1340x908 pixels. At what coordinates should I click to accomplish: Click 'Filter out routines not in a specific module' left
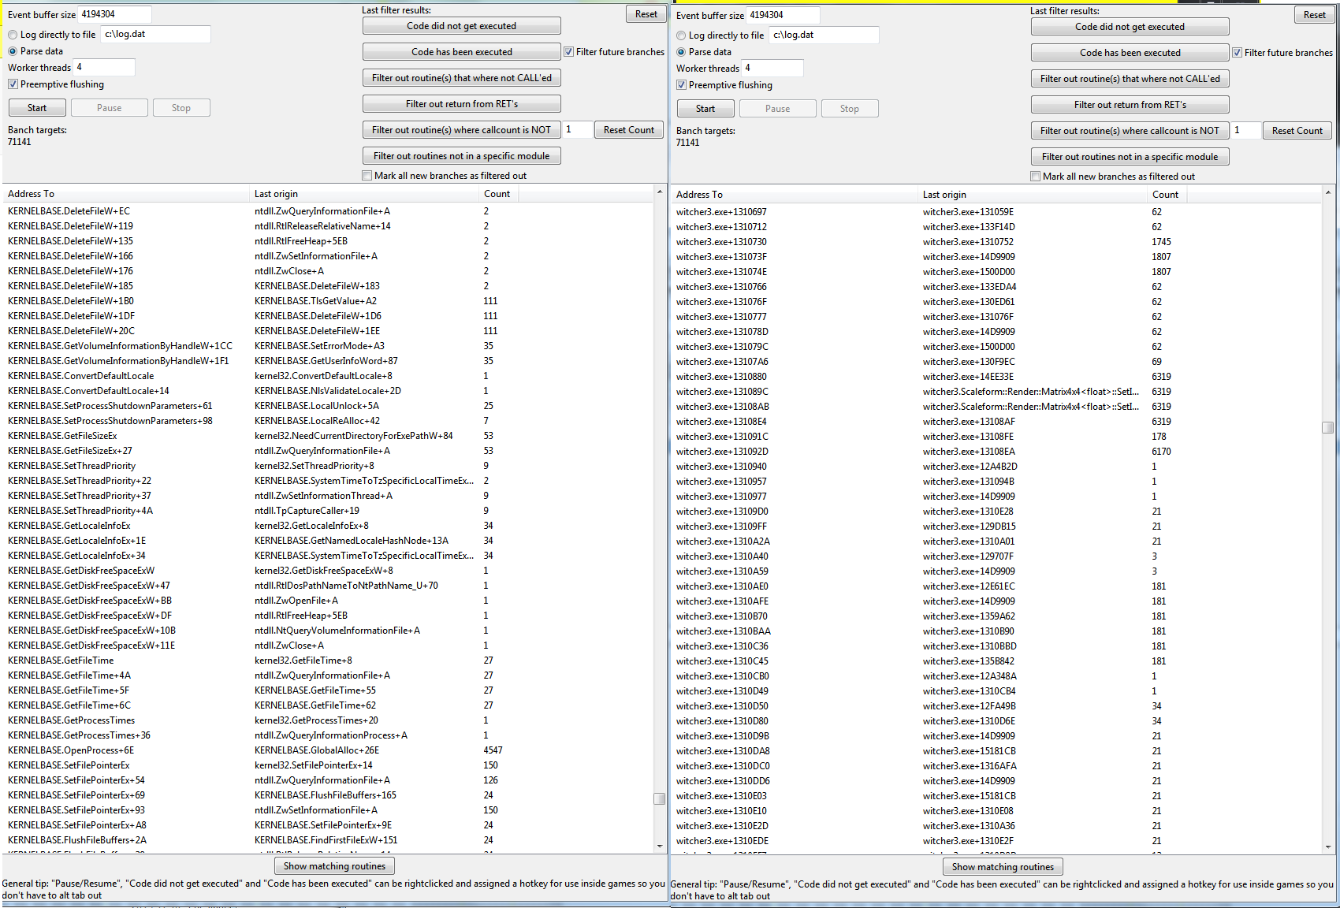[x=461, y=156]
